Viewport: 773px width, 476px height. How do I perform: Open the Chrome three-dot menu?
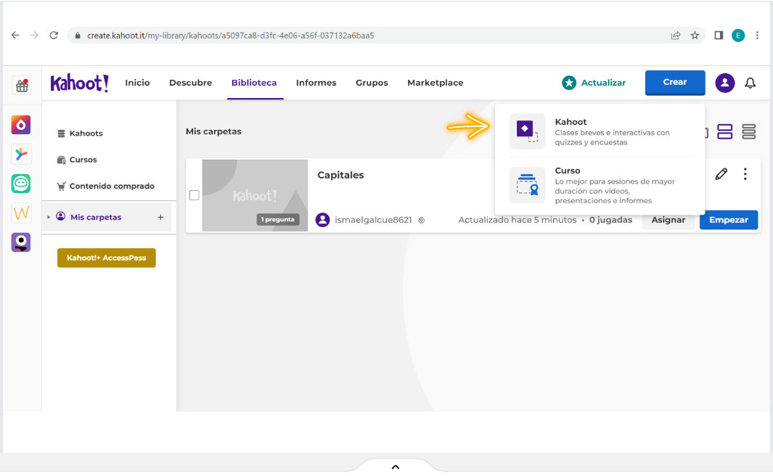757,36
